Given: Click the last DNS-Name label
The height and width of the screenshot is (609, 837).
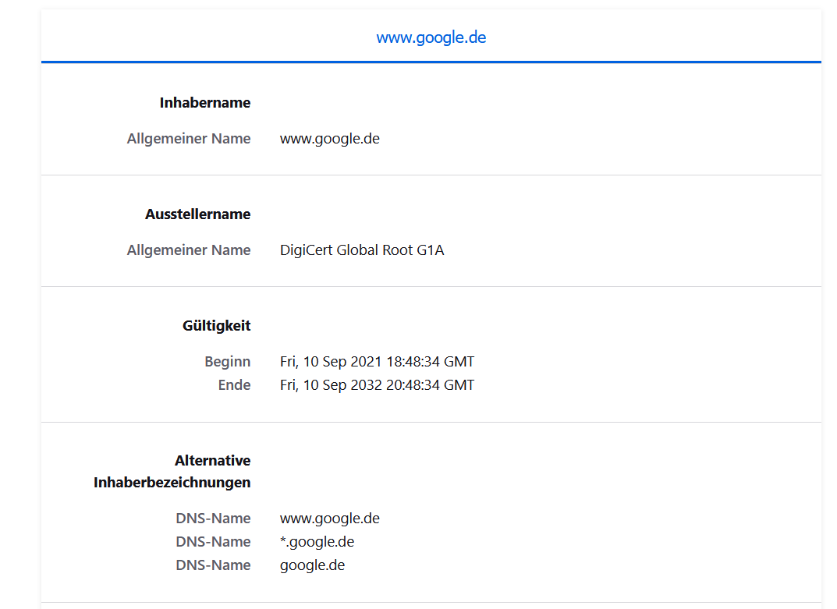Looking at the screenshot, I should (x=213, y=565).
